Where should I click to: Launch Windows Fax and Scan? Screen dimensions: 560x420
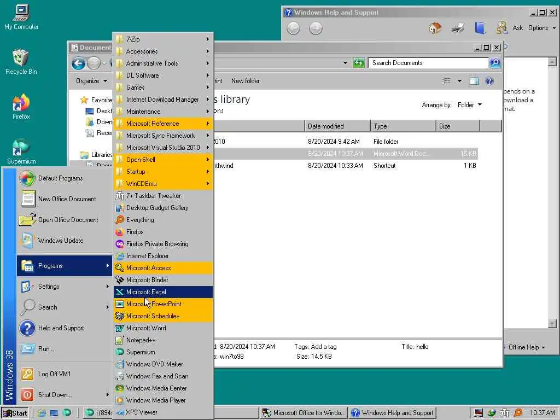[x=163, y=376]
